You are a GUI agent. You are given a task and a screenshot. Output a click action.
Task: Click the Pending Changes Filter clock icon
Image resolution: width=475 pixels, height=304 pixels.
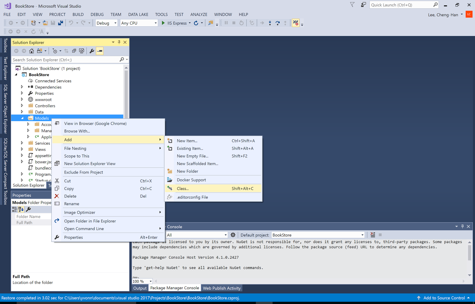pyautogui.click(x=55, y=51)
